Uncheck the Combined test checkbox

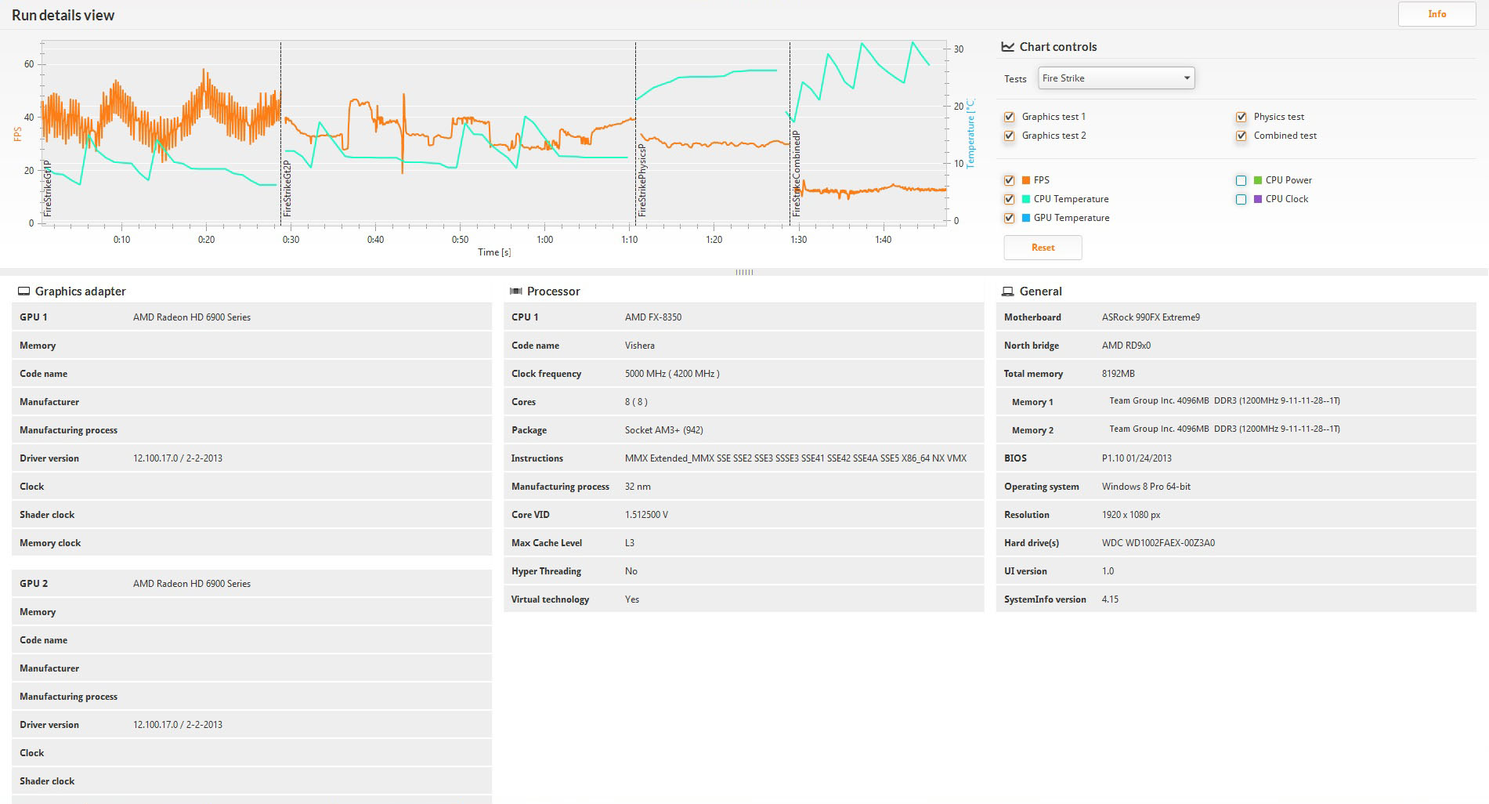click(1241, 136)
